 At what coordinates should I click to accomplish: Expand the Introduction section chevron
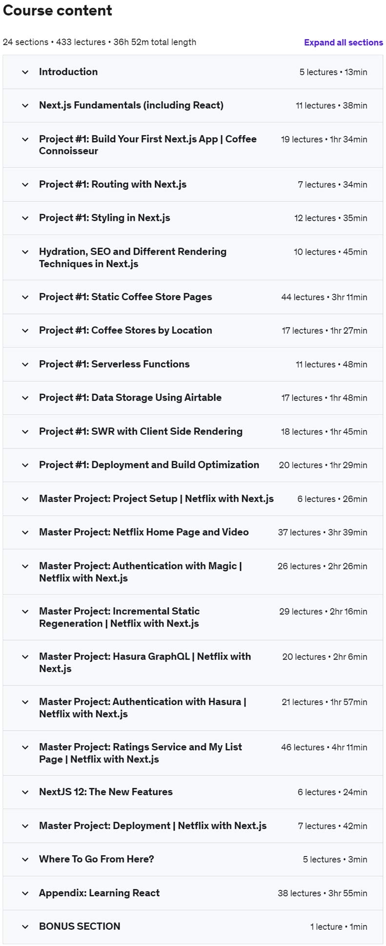pyautogui.click(x=25, y=72)
